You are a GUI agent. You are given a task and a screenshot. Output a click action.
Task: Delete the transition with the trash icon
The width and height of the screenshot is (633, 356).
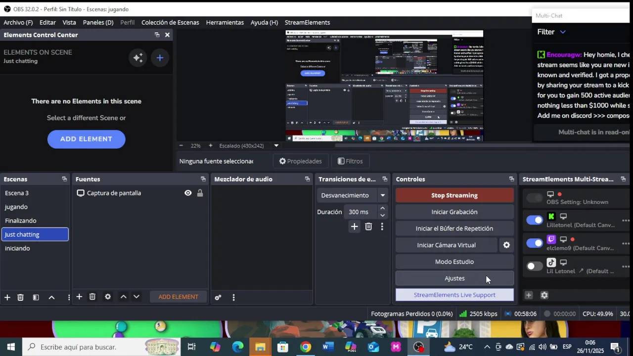coord(368,226)
